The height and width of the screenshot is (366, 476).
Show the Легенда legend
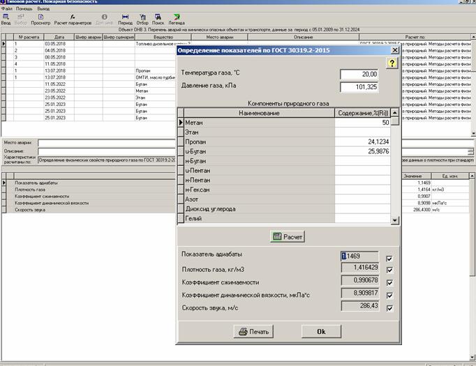coord(177,19)
